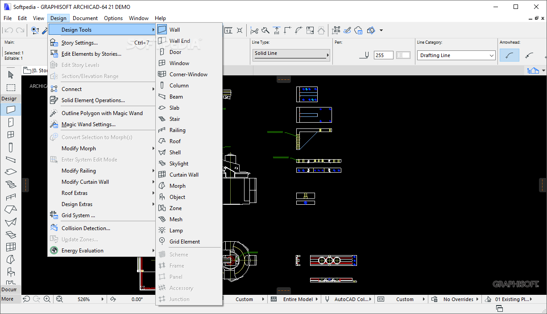
Task: Select Grid Element in the submenu
Action: click(x=189, y=242)
